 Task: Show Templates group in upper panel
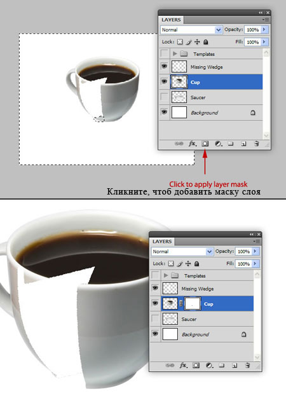tap(165, 53)
